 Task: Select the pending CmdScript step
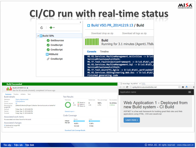57,59
